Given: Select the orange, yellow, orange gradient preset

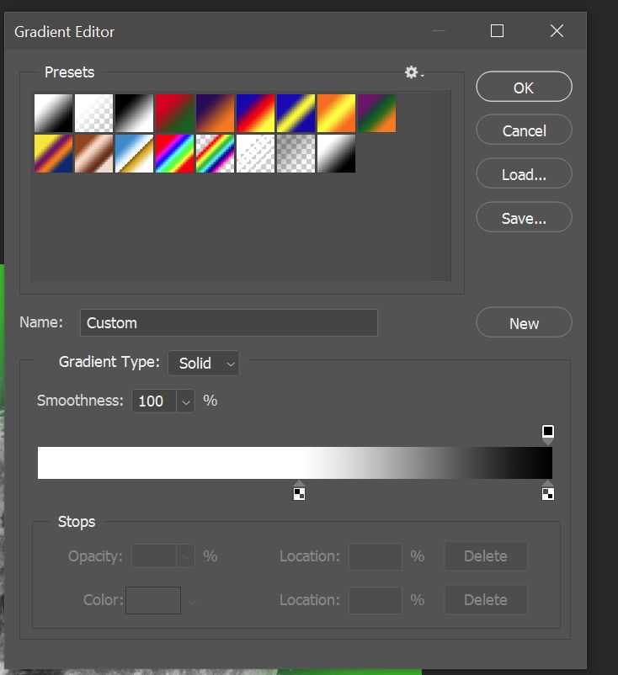Looking at the screenshot, I should pos(337,114).
